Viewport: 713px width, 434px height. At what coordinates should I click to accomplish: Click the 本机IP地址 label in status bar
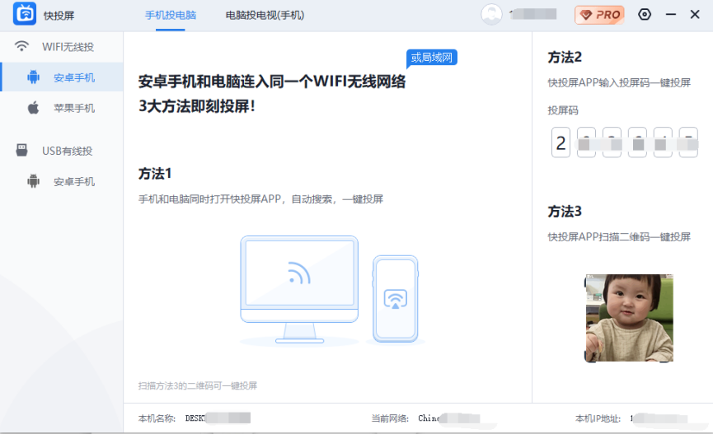tap(598, 418)
